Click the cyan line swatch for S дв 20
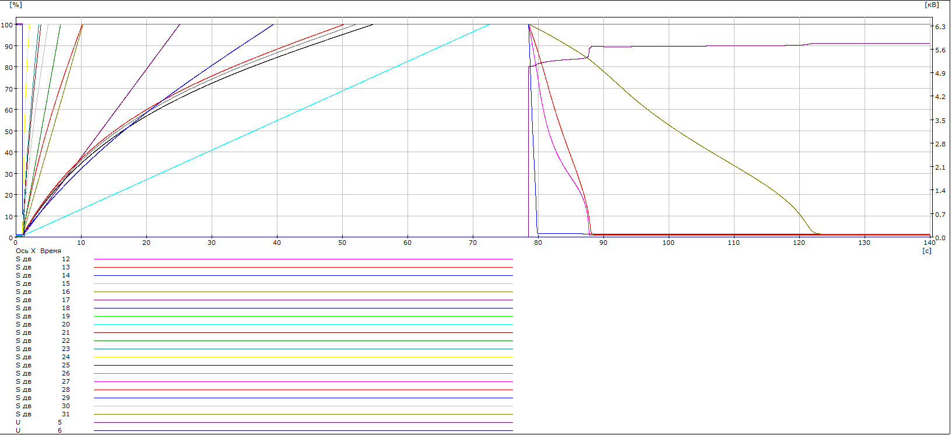The width and height of the screenshot is (952, 435). [x=303, y=325]
